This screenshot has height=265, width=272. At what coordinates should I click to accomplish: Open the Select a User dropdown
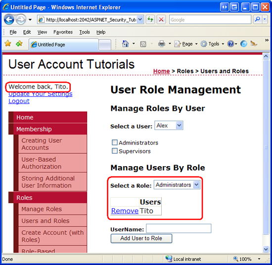coord(169,126)
